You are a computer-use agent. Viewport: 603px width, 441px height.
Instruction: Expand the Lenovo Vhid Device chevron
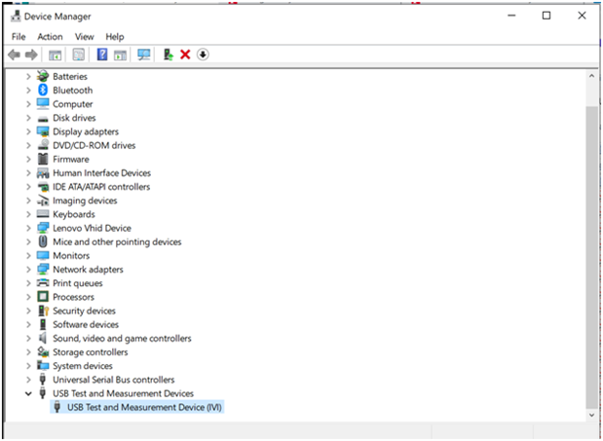[x=28, y=228]
